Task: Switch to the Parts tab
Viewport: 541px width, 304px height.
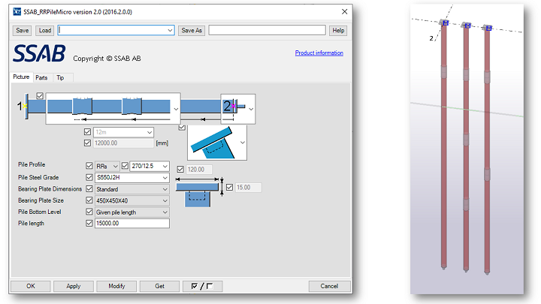Action: [x=41, y=77]
